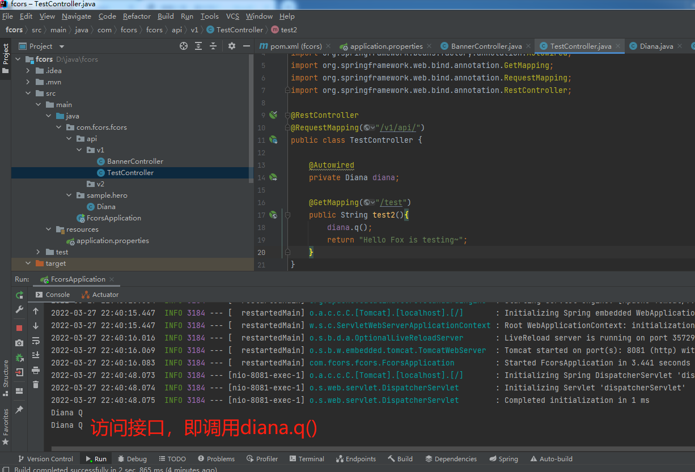Rerun the FcorsApplication run configuration

coord(19,295)
